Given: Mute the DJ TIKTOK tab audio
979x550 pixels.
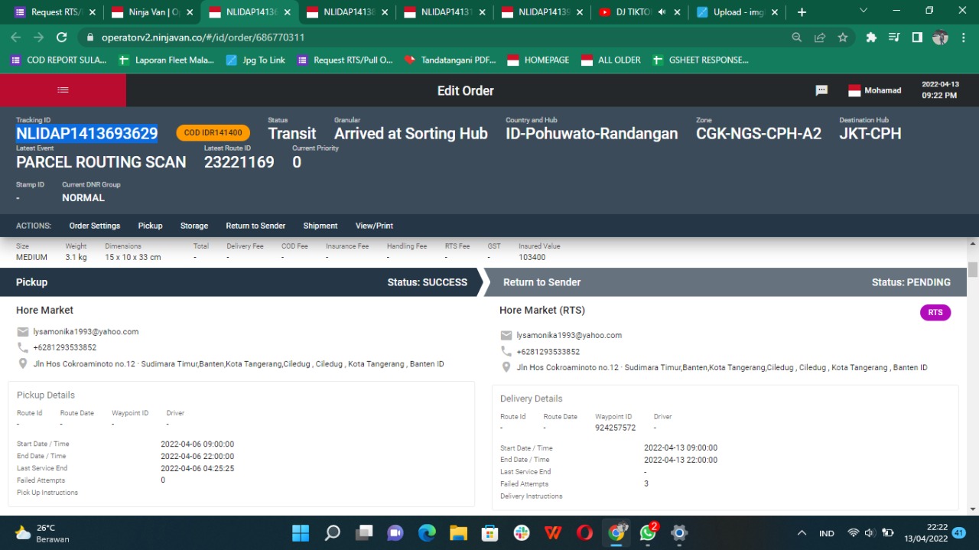Looking at the screenshot, I should coord(662,12).
